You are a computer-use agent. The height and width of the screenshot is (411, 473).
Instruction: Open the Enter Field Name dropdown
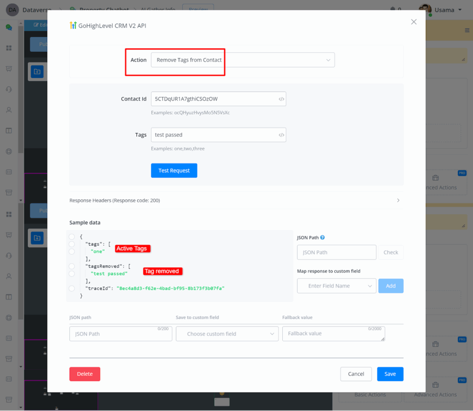(336, 286)
